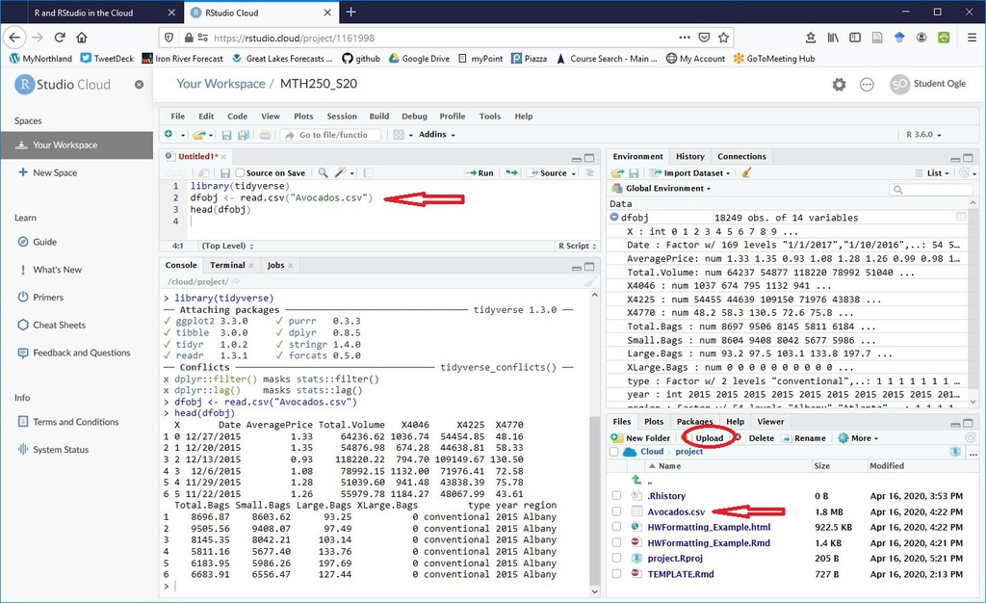Image resolution: width=986 pixels, height=603 pixels.
Task: Click the open file folder icon
Action: point(198,135)
